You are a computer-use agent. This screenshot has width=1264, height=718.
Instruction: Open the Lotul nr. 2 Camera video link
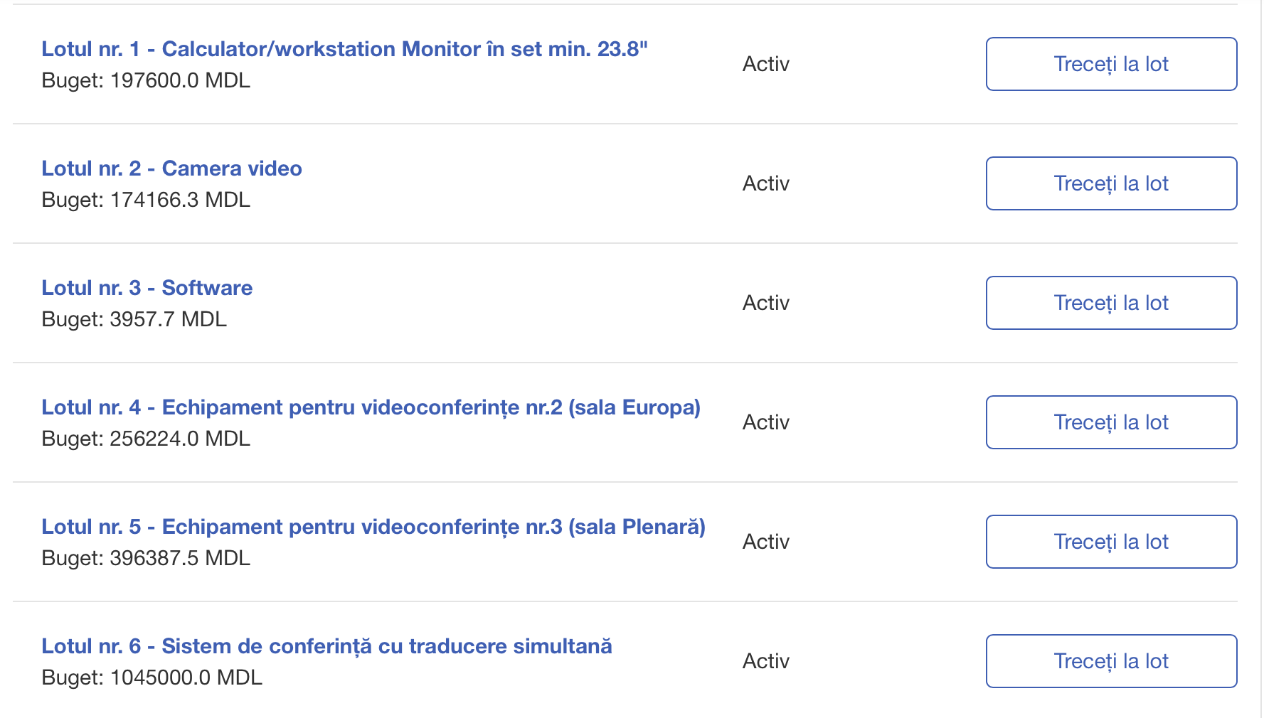(171, 168)
